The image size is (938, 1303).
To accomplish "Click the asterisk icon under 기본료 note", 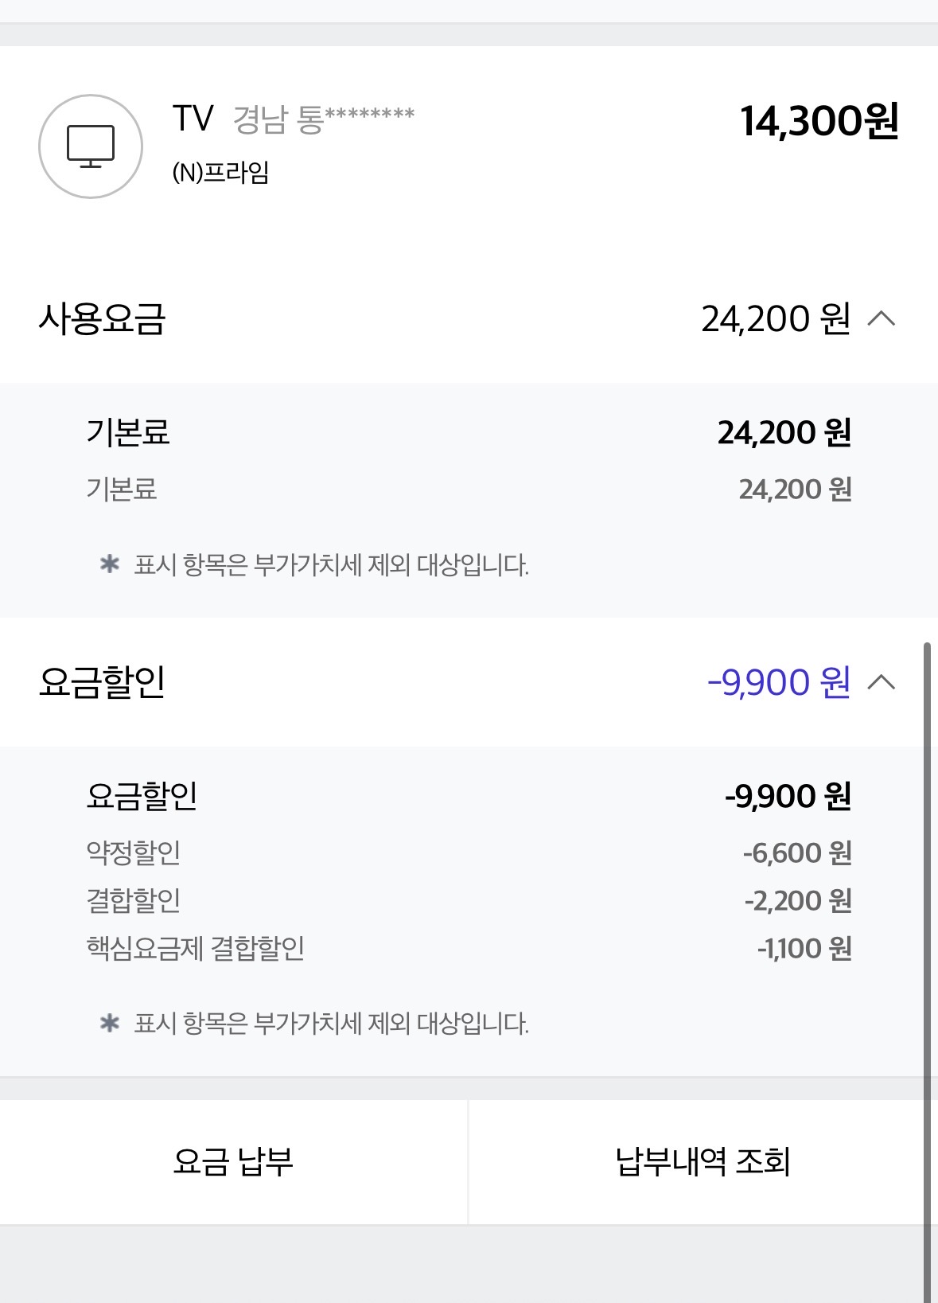I will point(110,564).
